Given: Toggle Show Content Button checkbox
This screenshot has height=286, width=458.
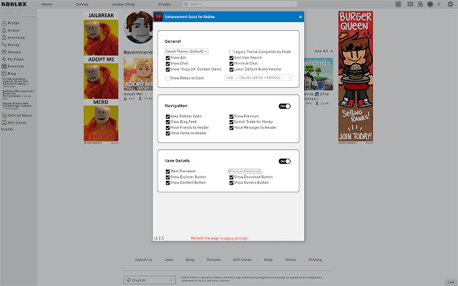Looking at the screenshot, I should 167,183.
